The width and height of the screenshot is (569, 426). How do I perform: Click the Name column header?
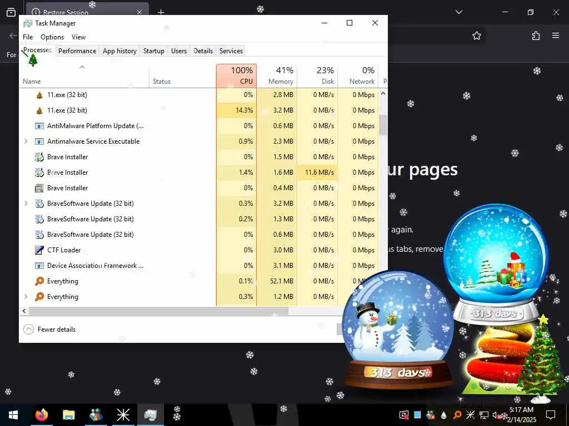84,75
